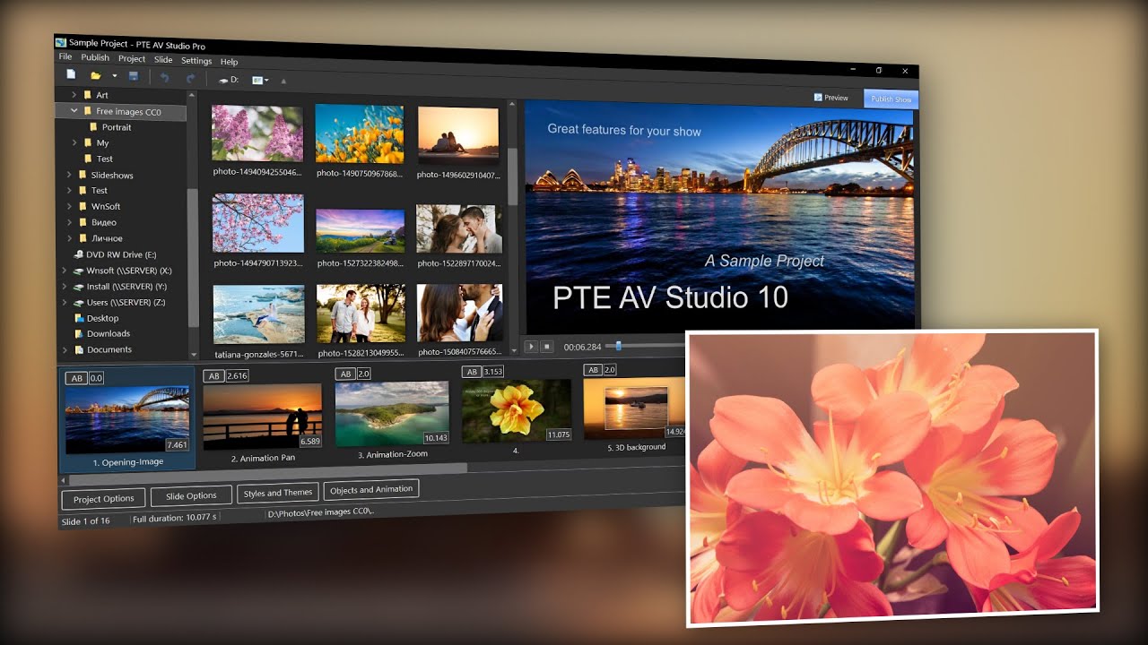Click the 00:06.284 playback time readout

[x=582, y=347]
